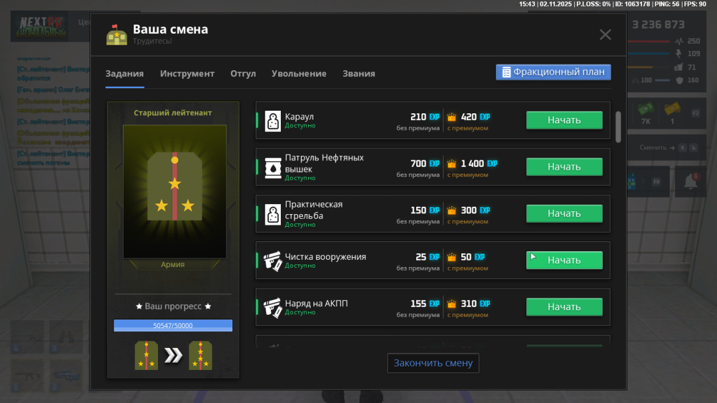Click the Наряд на АКПП pistols icon
The width and height of the screenshot is (717, 403).
272,307
